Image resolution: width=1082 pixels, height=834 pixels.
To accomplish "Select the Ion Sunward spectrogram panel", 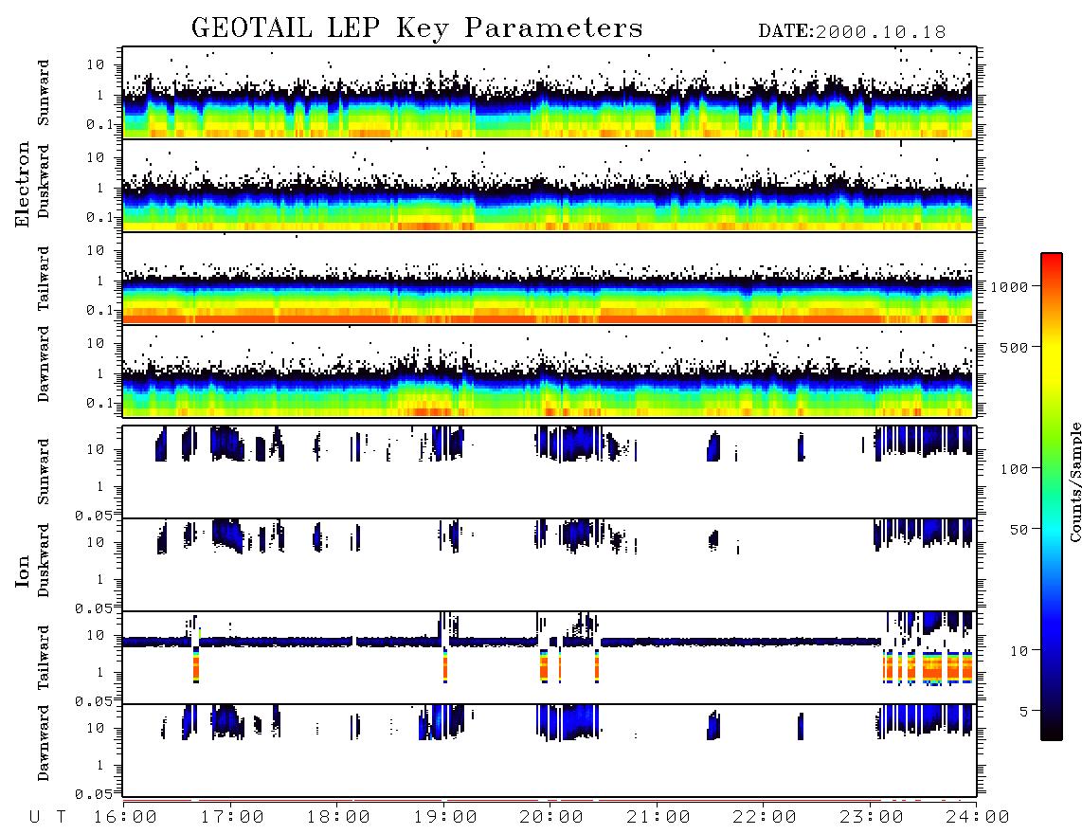I will tap(550, 472).
